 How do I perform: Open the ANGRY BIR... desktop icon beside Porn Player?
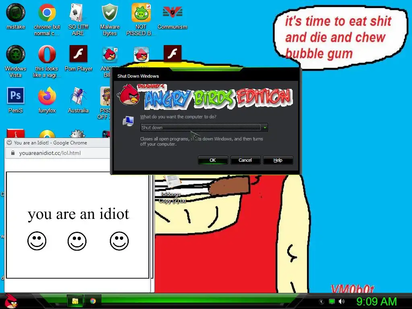coord(109,54)
